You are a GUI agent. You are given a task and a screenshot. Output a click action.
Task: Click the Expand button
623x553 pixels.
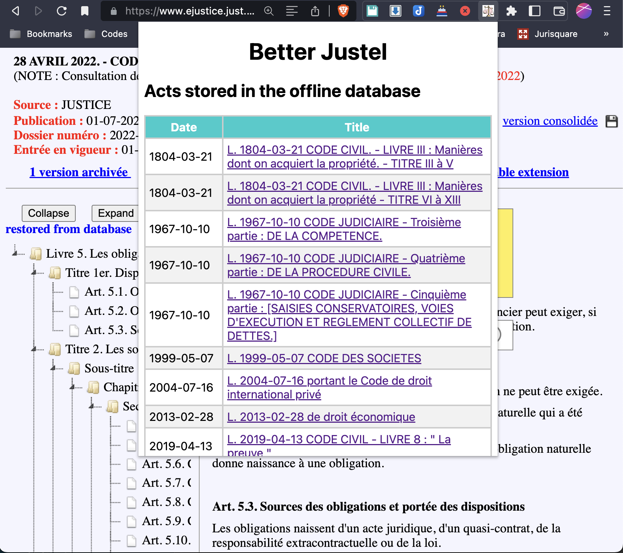pos(115,213)
